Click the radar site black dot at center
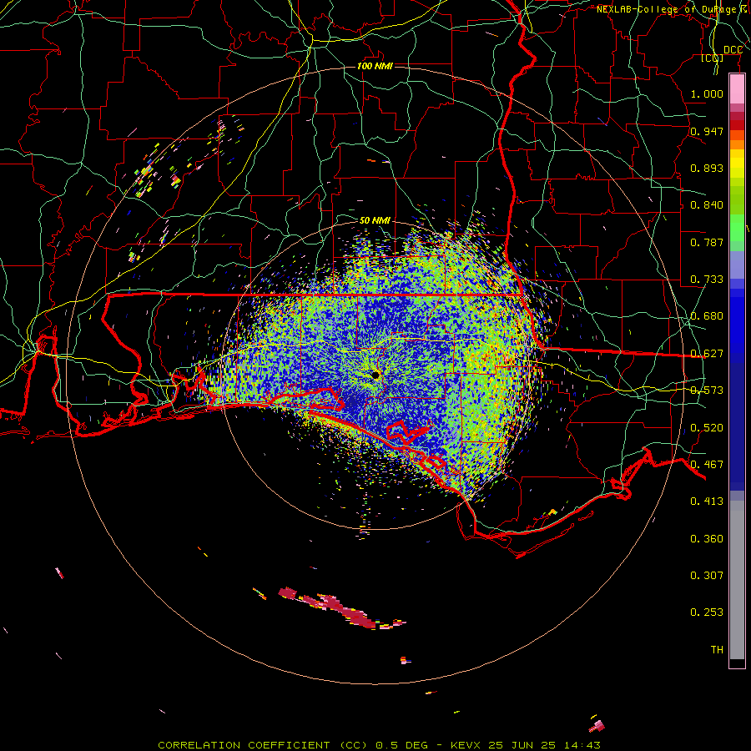 (x=375, y=375)
